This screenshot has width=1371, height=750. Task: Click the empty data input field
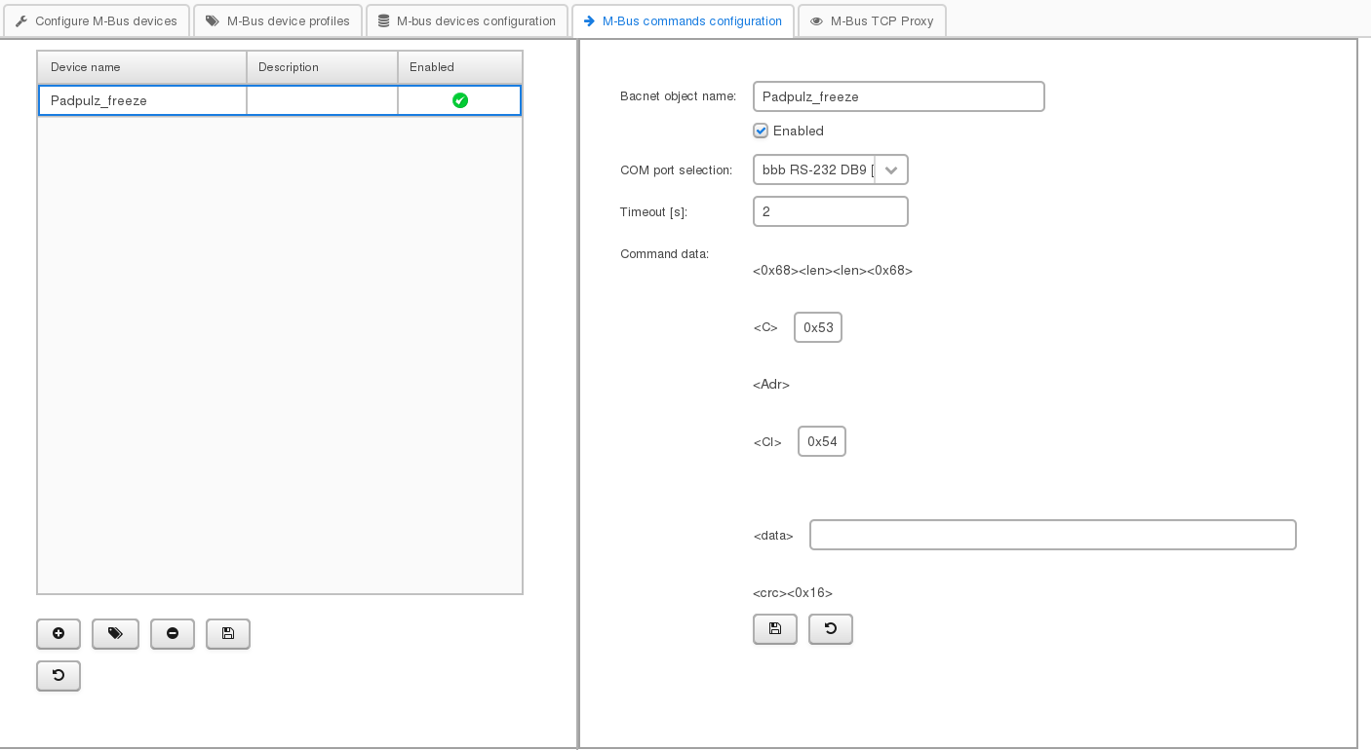click(1052, 535)
